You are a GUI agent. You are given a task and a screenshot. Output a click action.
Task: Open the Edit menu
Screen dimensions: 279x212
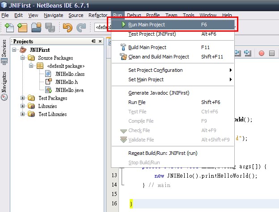click(x=18, y=15)
